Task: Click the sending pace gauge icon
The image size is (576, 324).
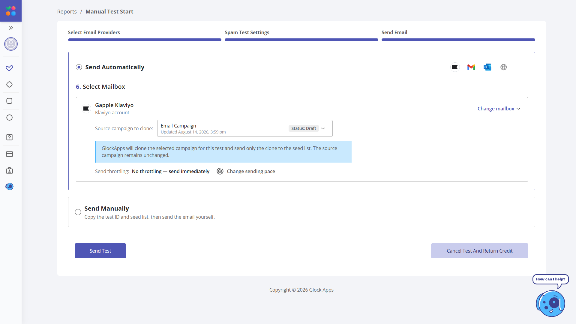Action: tap(220, 171)
